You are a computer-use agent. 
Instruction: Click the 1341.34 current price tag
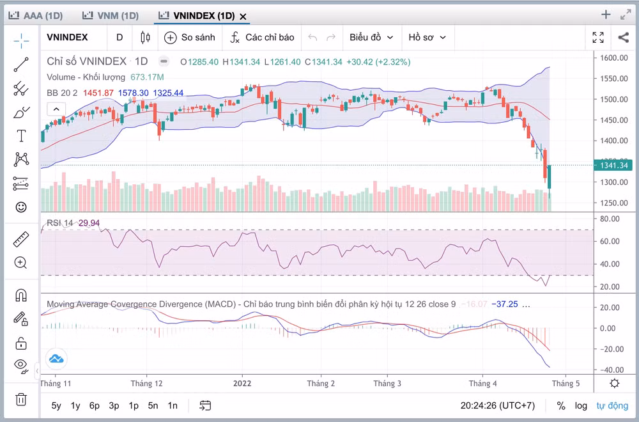[613, 165]
